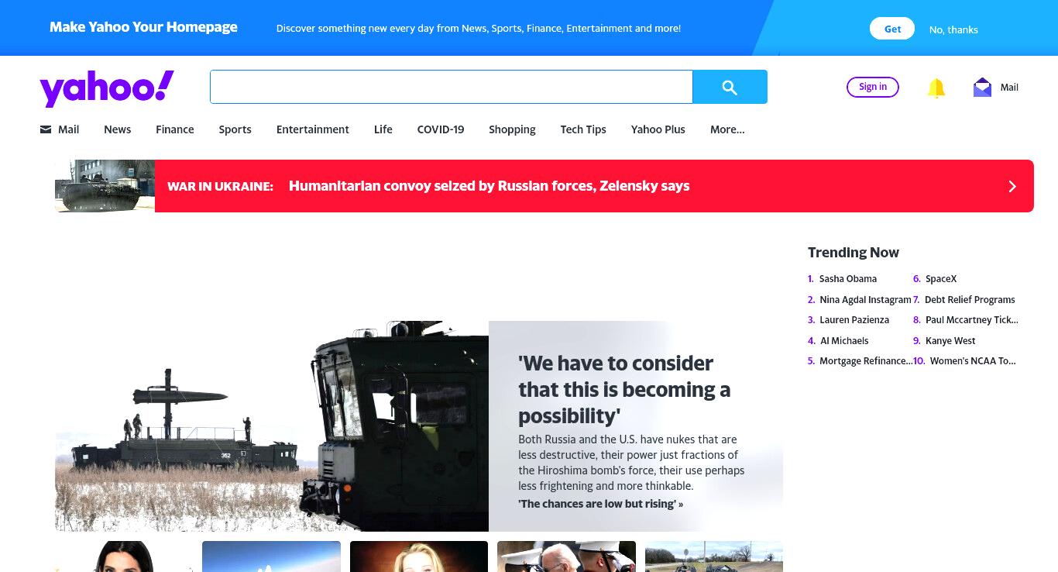Click the envelope icon in navigation bar

pyautogui.click(x=46, y=129)
